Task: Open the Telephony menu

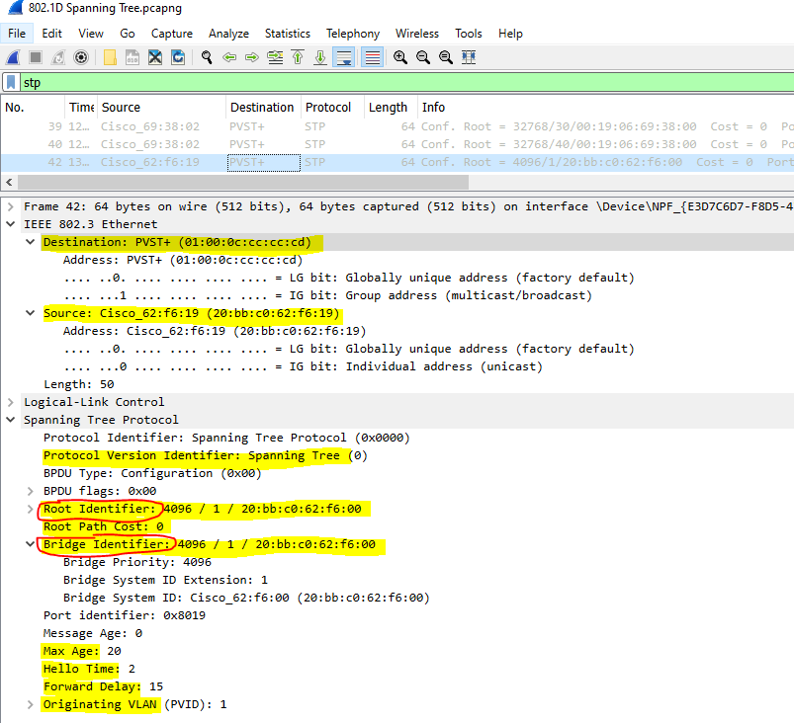Action: (352, 34)
